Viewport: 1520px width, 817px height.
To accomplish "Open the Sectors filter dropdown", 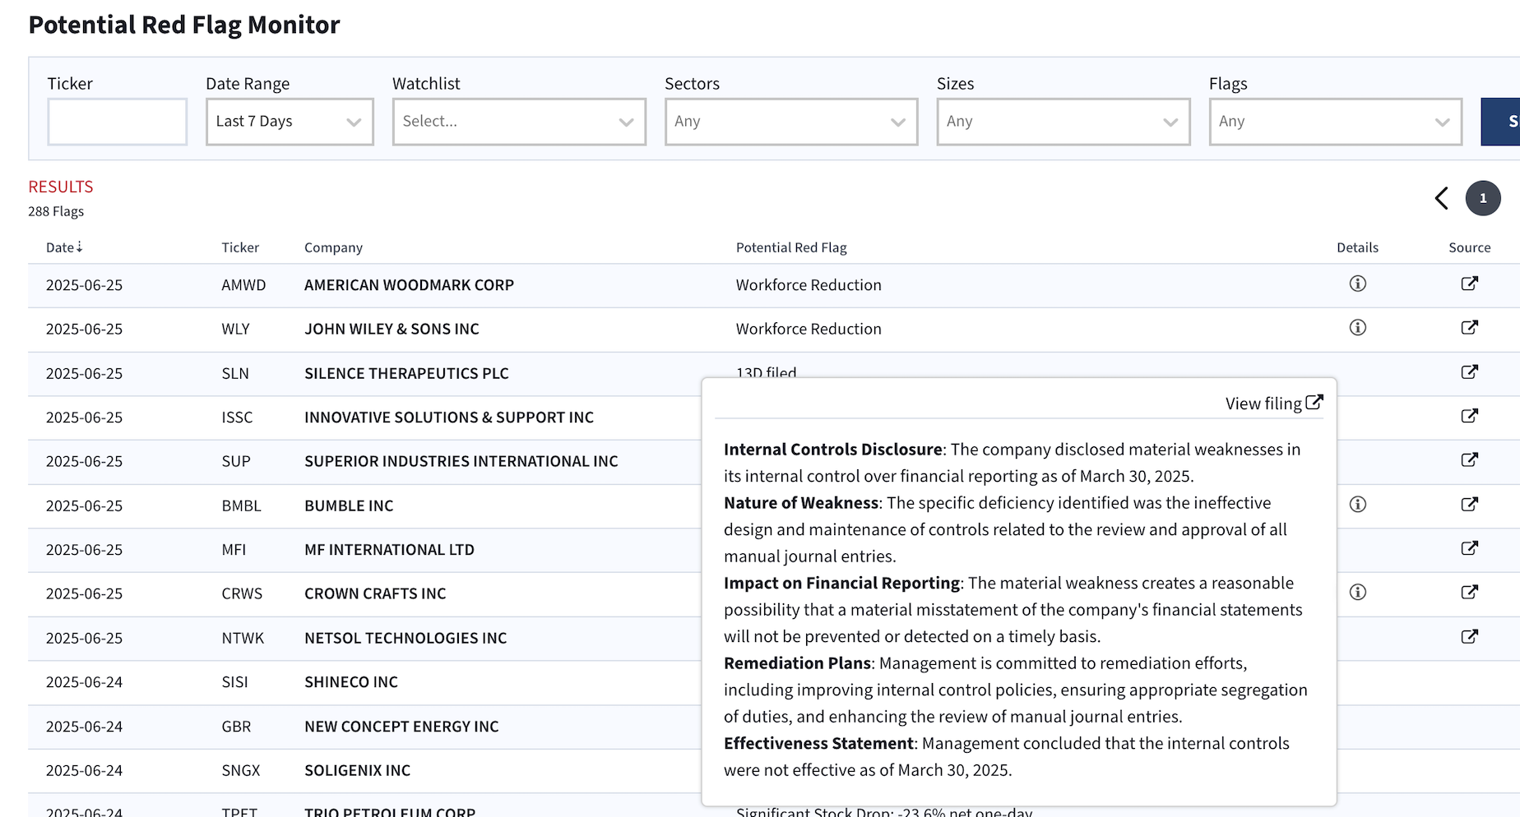I will coord(790,121).
